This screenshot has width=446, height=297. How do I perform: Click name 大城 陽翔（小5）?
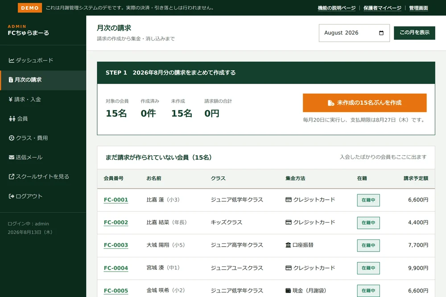166,245
